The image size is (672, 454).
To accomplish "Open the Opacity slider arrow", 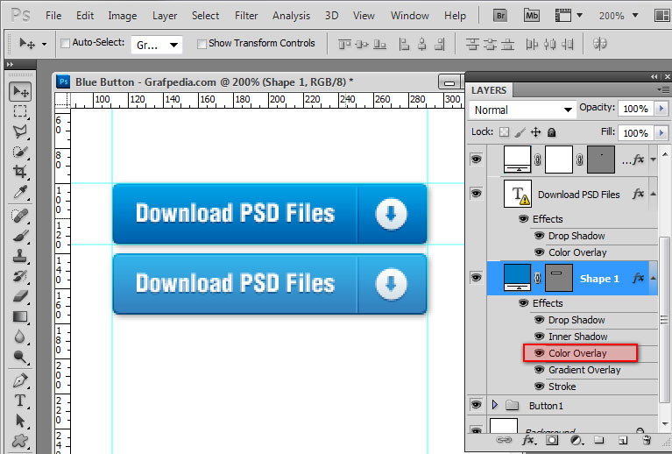I will point(661,109).
